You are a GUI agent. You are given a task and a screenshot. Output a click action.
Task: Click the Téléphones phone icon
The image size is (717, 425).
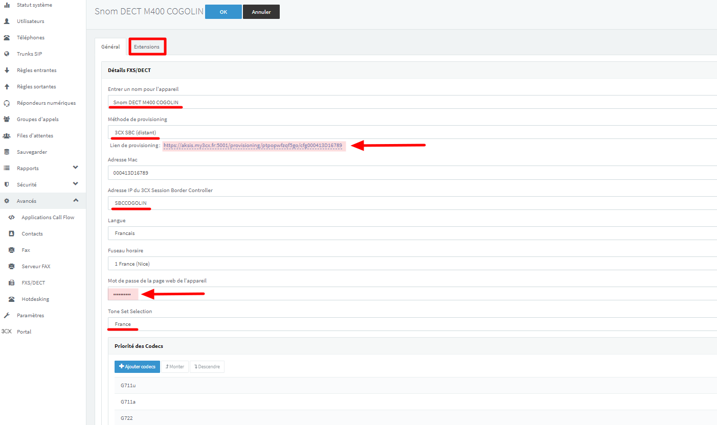[7, 38]
